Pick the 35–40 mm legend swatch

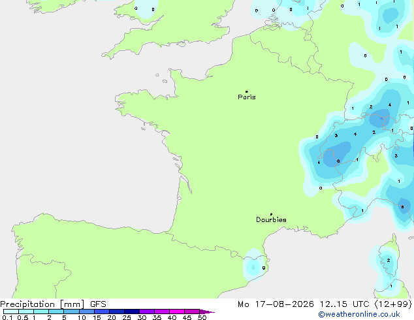coord(162,312)
